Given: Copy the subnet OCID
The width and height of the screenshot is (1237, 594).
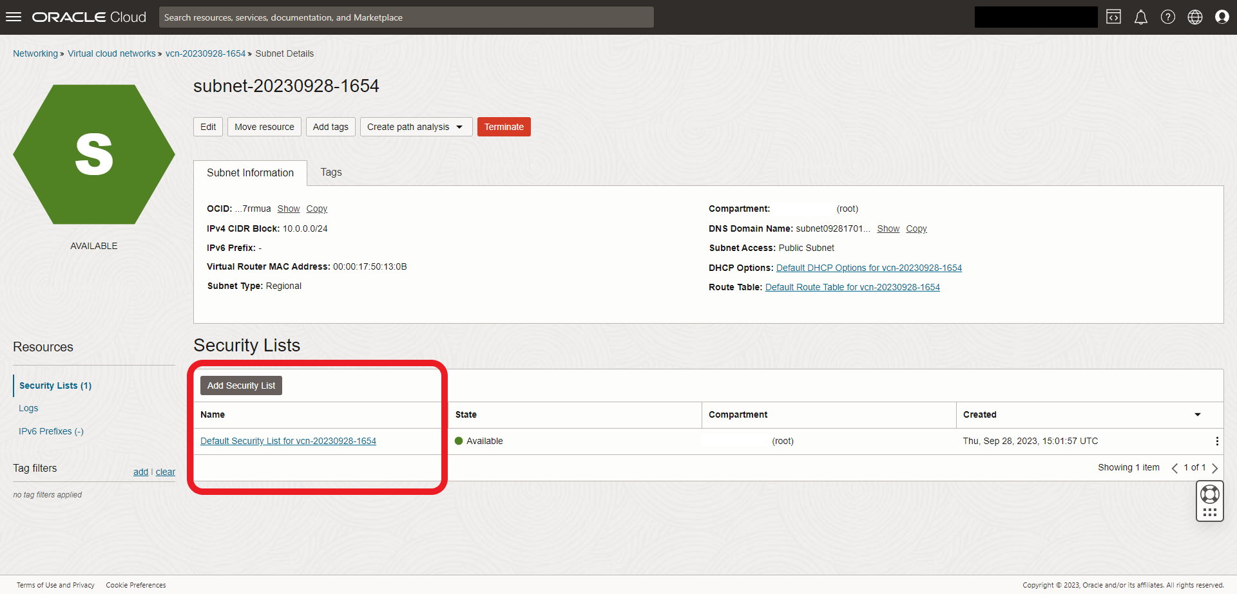Looking at the screenshot, I should click(316, 209).
